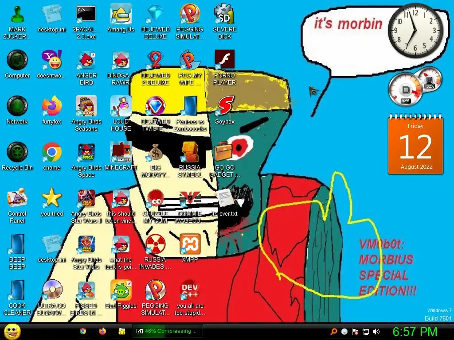454x340 pixels.
Task: Open the Recycle Bin
Action: click(x=17, y=157)
